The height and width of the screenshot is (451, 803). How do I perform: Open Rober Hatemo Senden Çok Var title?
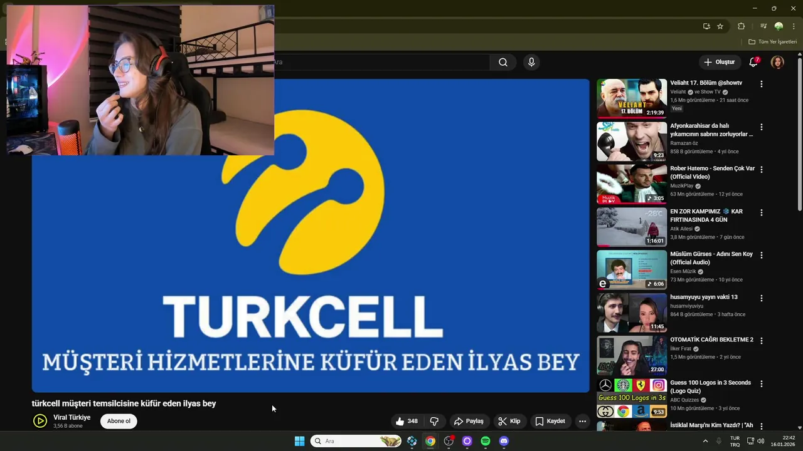[x=712, y=173]
